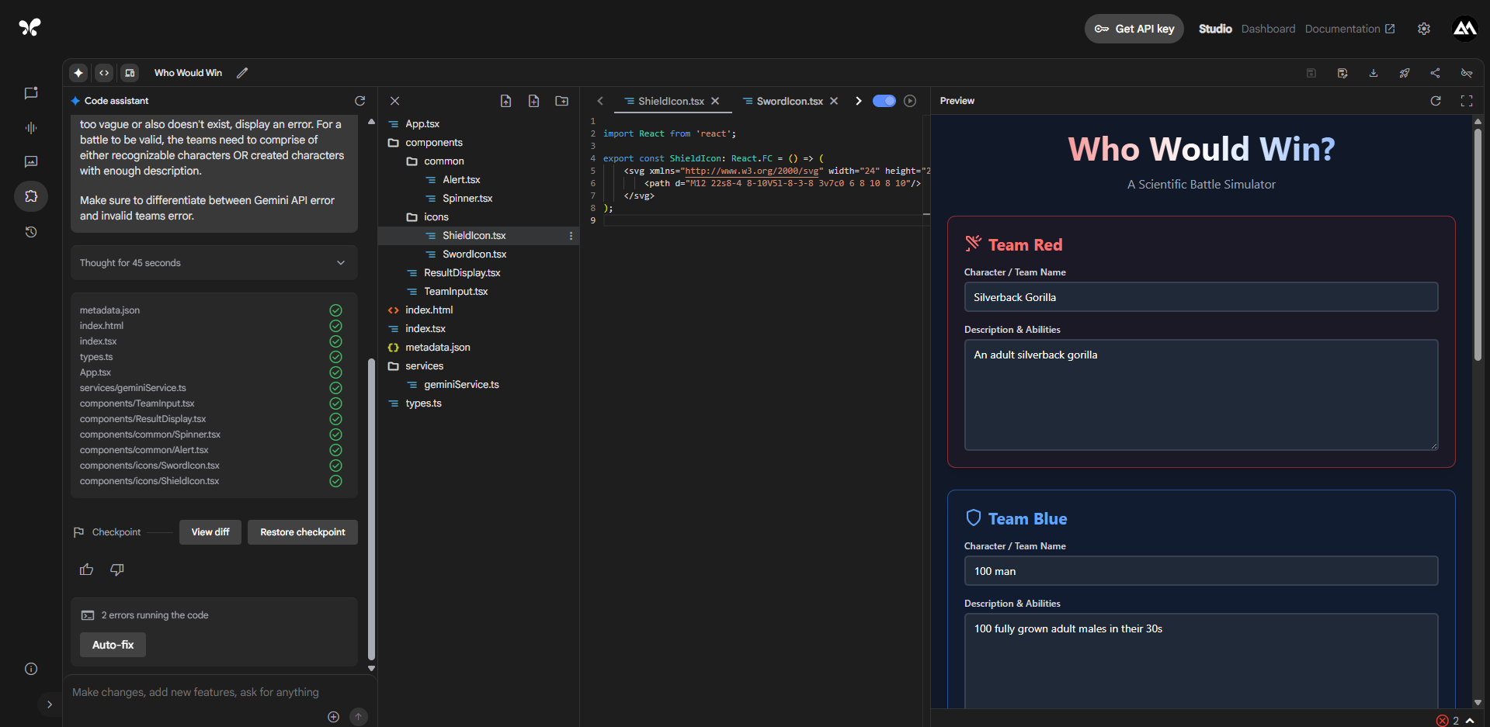The width and height of the screenshot is (1490, 727).
Task: Close the file explorer panel
Action: click(x=394, y=101)
